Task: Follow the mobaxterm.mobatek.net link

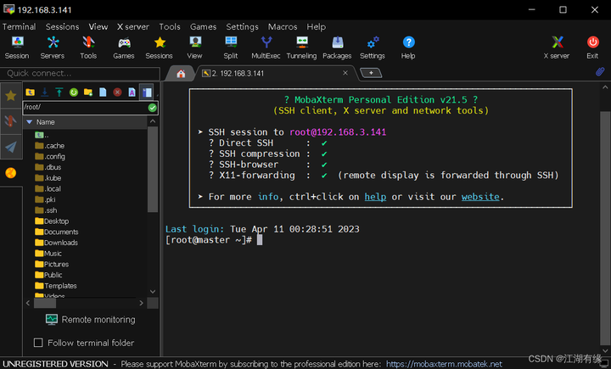Action: (x=443, y=363)
